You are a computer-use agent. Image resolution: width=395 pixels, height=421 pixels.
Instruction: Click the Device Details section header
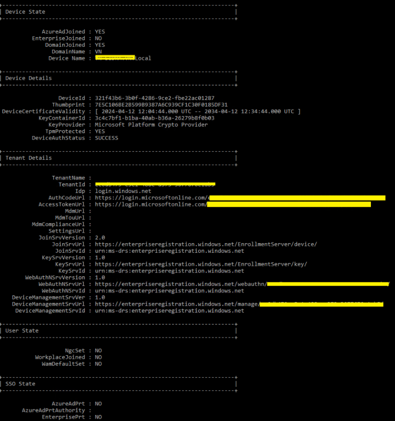pos(29,78)
